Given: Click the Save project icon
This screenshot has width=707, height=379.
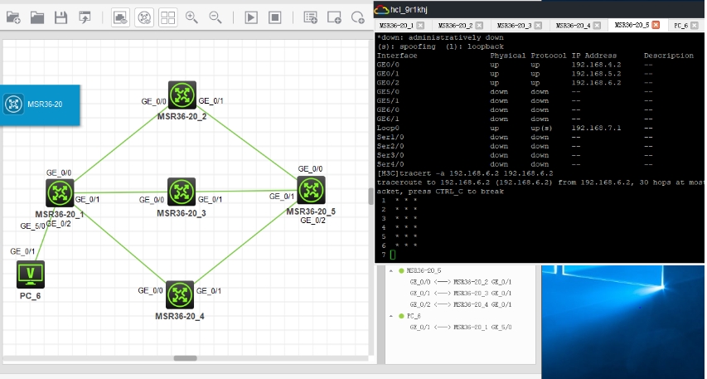Looking at the screenshot, I should (x=61, y=17).
